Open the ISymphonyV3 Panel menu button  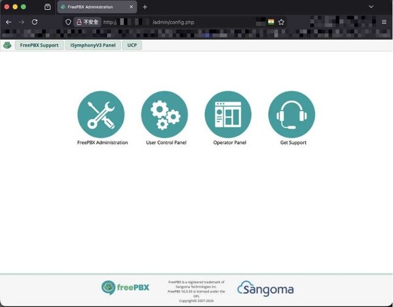pyautogui.click(x=93, y=45)
